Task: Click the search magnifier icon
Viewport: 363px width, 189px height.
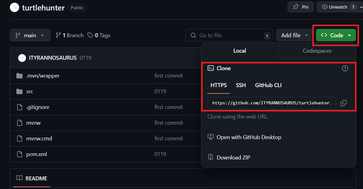Action: click(193, 35)
